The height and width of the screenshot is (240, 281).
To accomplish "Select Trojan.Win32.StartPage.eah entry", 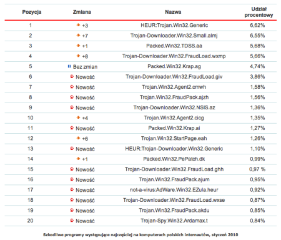I will point(174,138).
